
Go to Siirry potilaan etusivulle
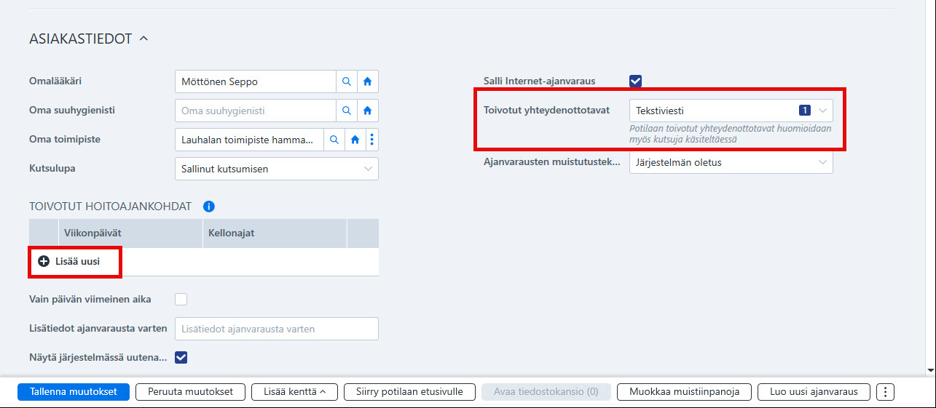409,391
